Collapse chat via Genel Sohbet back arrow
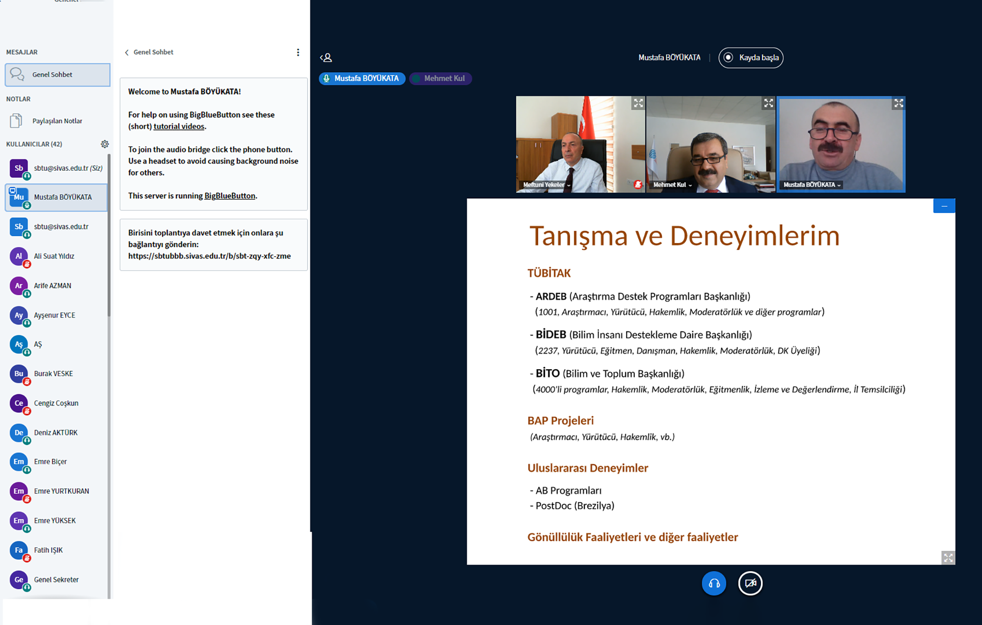The image size is (982, 625). pyautogui.click(x=127, y=53)
